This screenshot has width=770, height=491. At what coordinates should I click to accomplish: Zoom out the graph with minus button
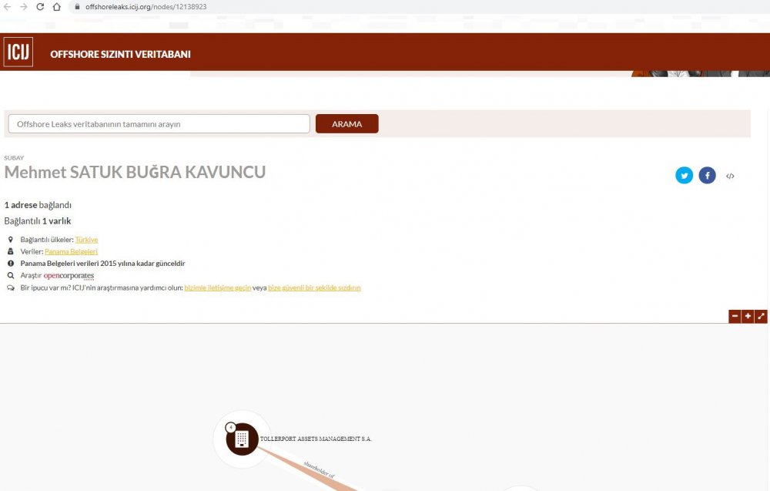coord(735,317)
